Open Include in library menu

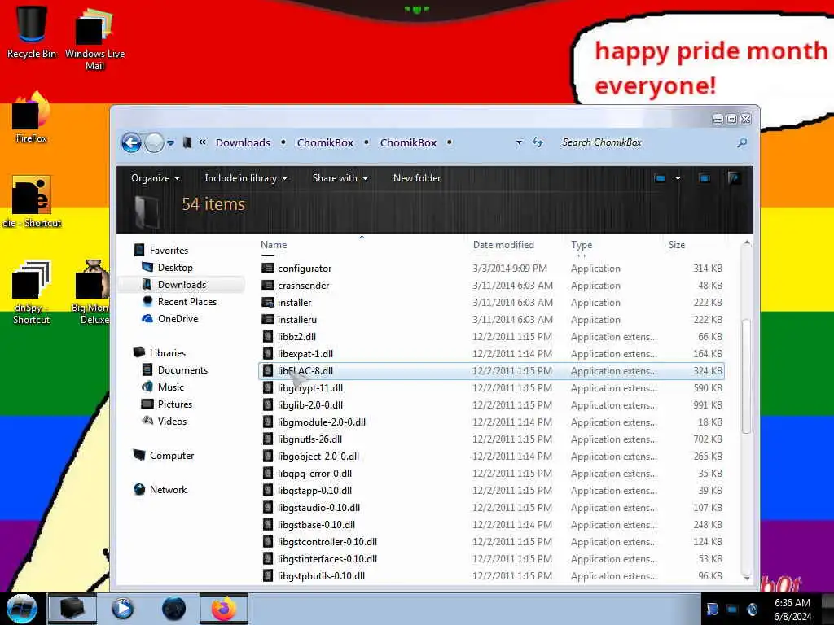coord(246,178)
